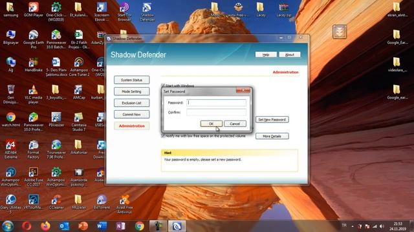The width and height of the screenshot is (414, 232).
Task: Launch Avast Free Antivirus shortcut
Action: pos(124,204)
